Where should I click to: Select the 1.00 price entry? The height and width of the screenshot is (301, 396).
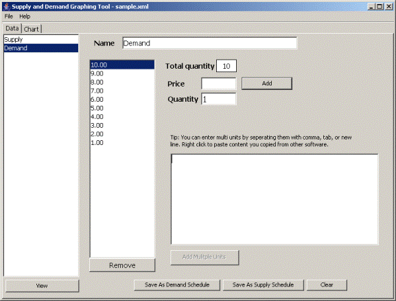(122, 143)
